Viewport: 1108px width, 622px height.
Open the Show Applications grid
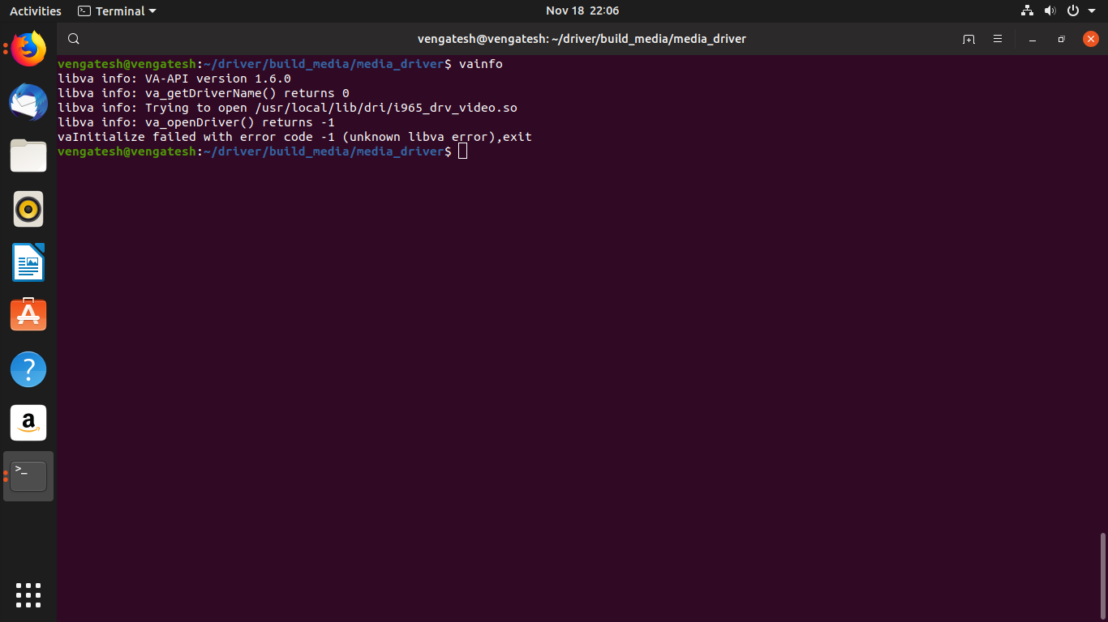point(28,595)
